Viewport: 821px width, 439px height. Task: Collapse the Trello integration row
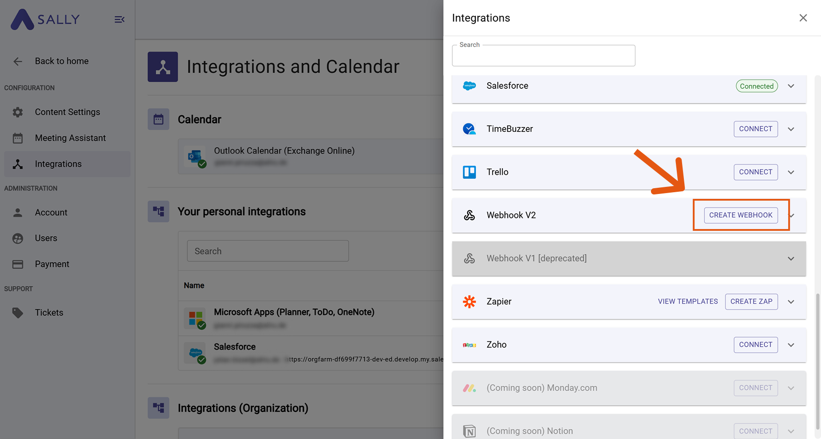[791, 172]
